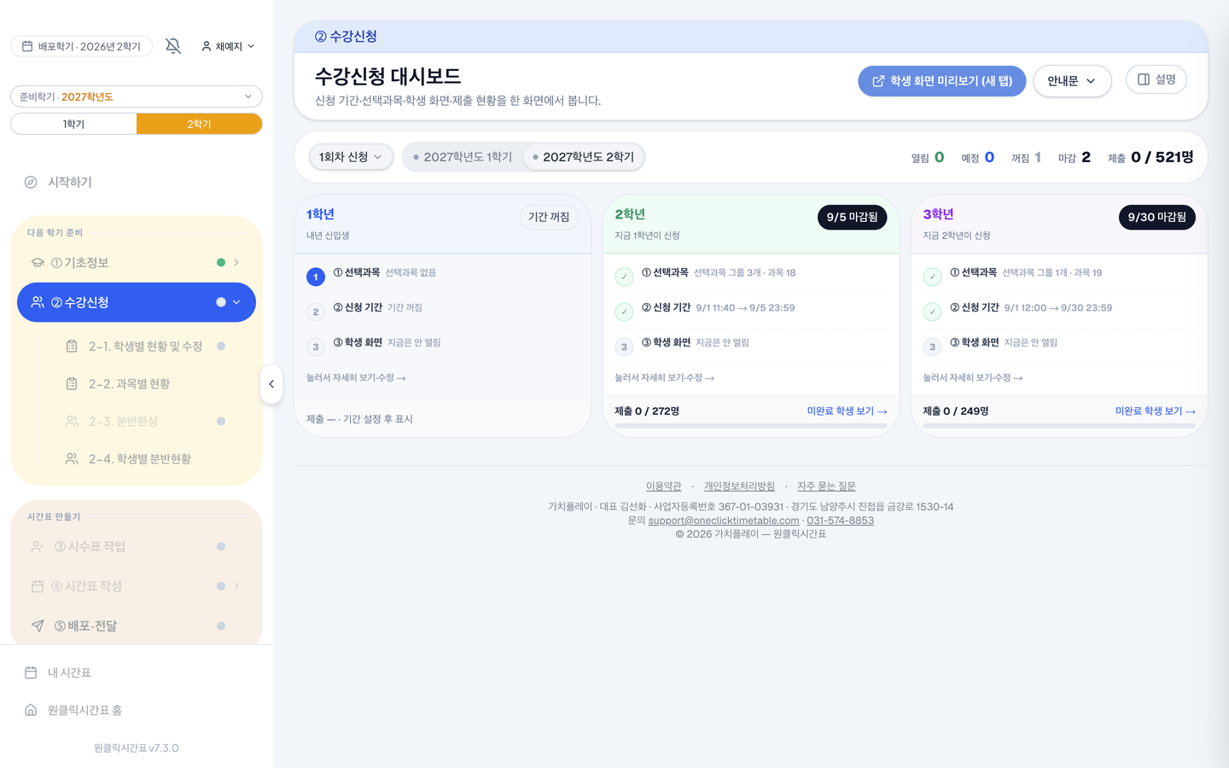Click the 기간 꺼짐 badge in 1학년 card
The image size is (1229, 768).
click(x=549, y=217)
